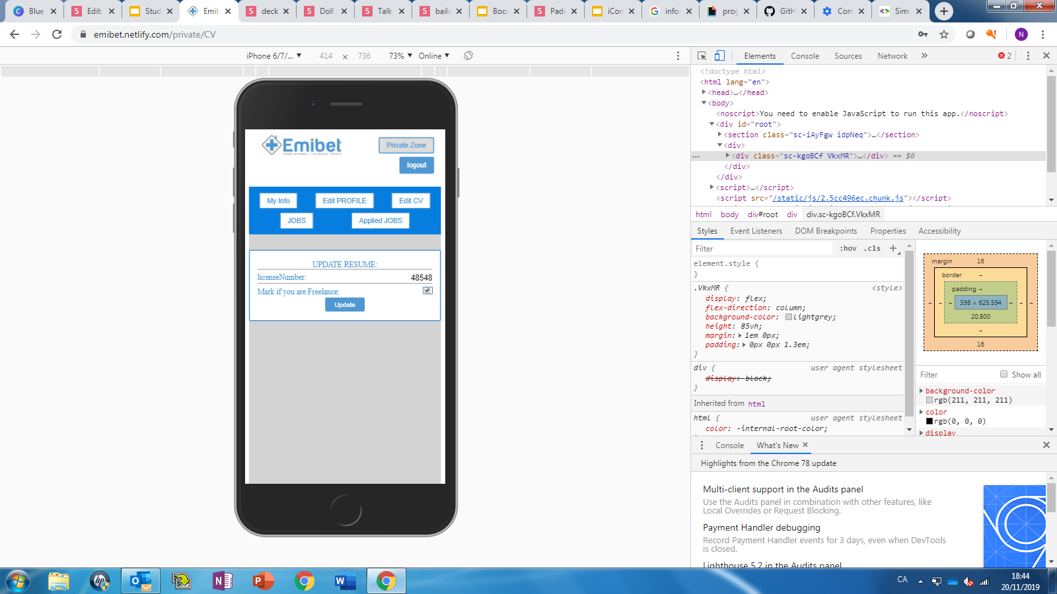Click the styles Filter input field
The image size is (1057, 594).
[x=763, y=249]
